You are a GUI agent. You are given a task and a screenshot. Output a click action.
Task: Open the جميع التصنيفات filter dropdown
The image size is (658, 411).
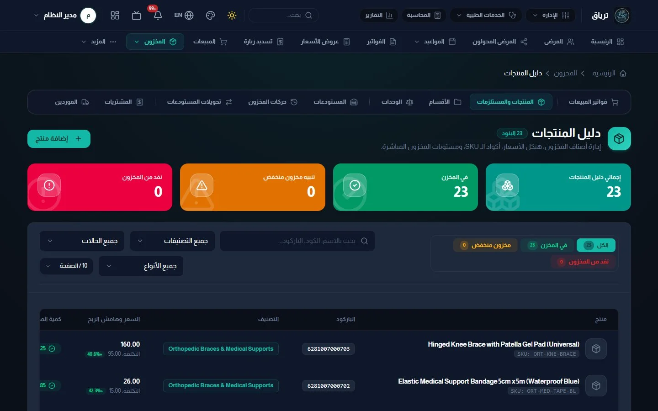click(x=173, y=241)
